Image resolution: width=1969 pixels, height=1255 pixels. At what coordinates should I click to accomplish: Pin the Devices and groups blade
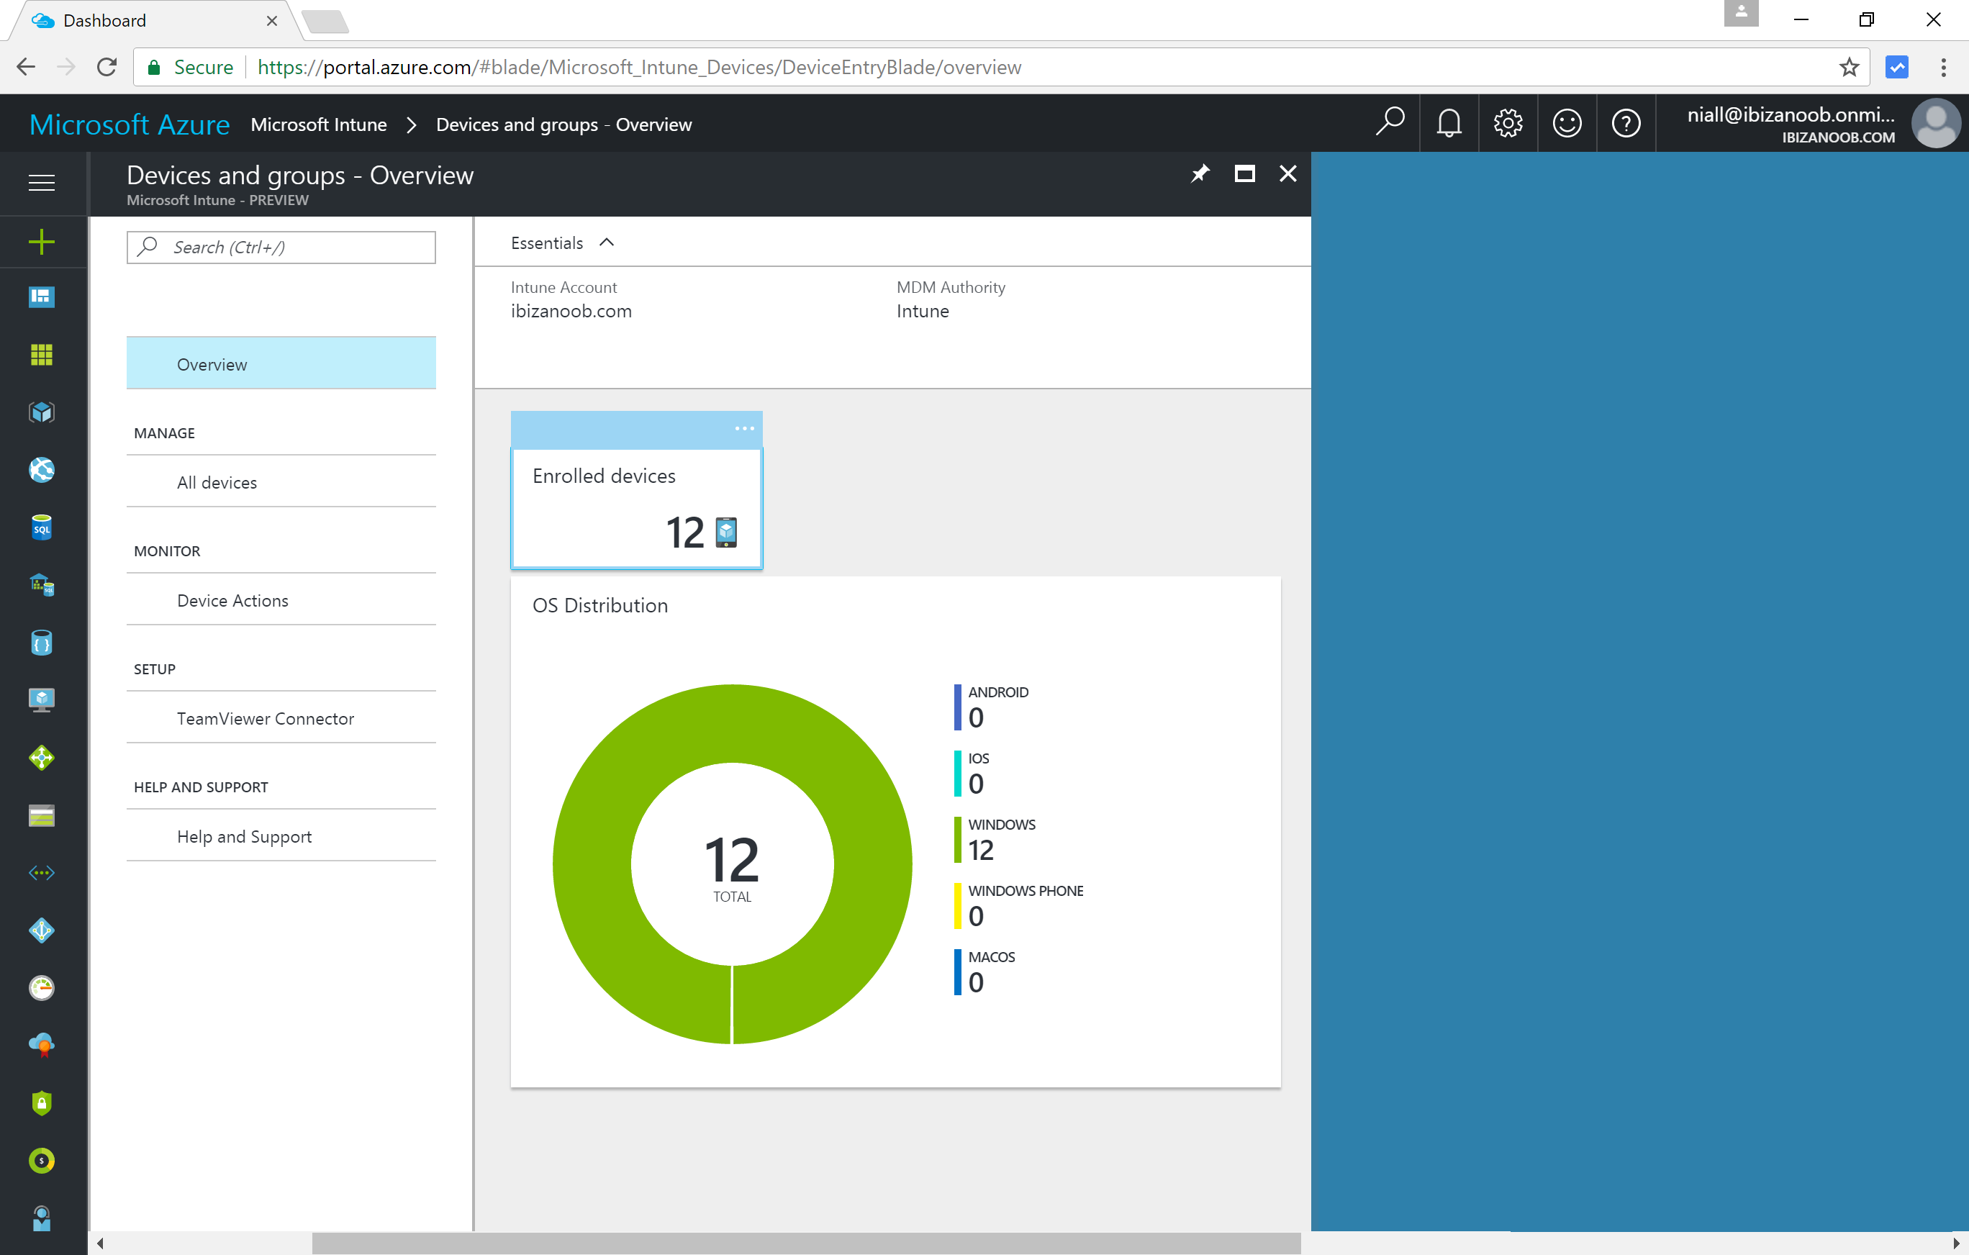tap(1200, 173)
